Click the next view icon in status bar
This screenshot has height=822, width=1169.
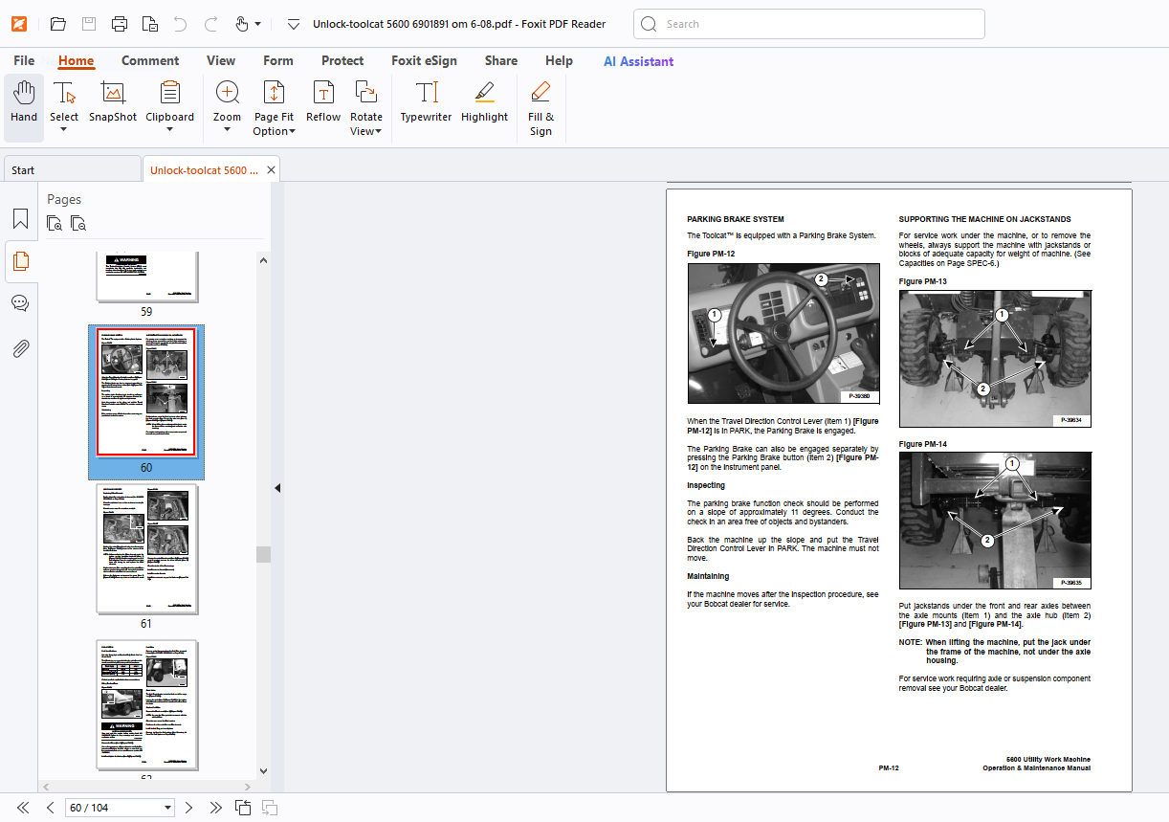(x=270, y=808)
